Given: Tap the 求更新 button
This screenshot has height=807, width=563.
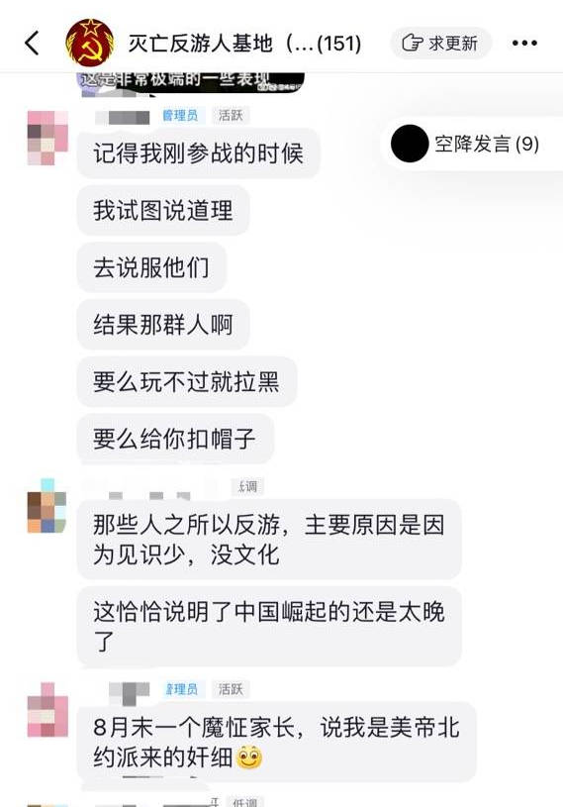Looking at the screenshot, I should 440,43.
